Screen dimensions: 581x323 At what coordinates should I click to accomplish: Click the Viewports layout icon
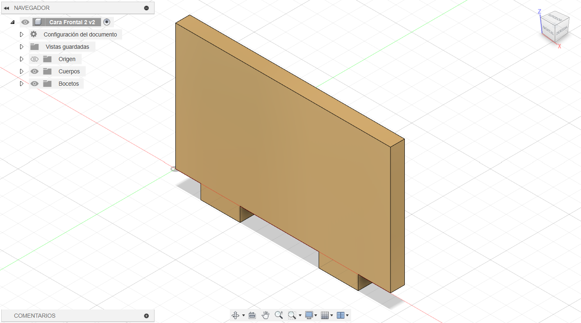click(340, 315)
